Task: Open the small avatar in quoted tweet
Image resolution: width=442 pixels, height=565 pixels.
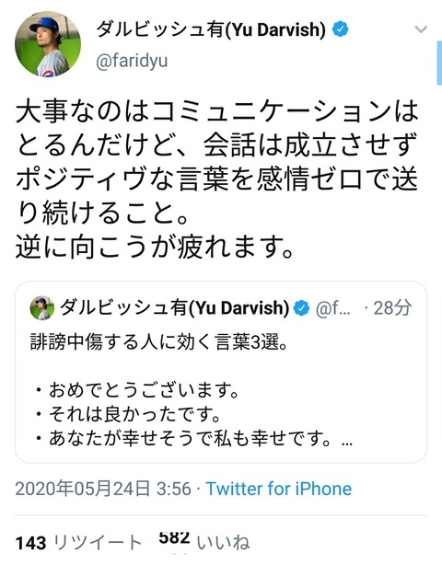Action: pyautogui.click(x=42, y=308)
